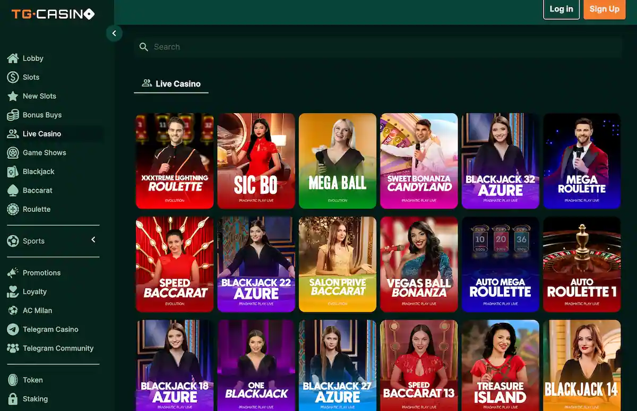The width and height of the screenshot is (637, 411).
Task: Click the Roulette wheel icon
Action: coord(13,209)
